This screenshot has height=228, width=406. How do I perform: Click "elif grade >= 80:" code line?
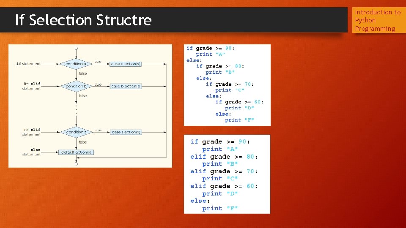coord(224,157)
